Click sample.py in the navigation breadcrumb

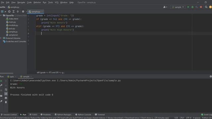pyautogui.click(x=14, y=7)
